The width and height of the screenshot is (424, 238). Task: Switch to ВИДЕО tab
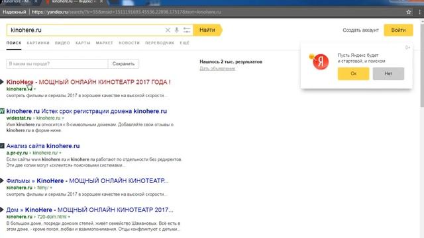pyautogui.click(x=62, y=43)
